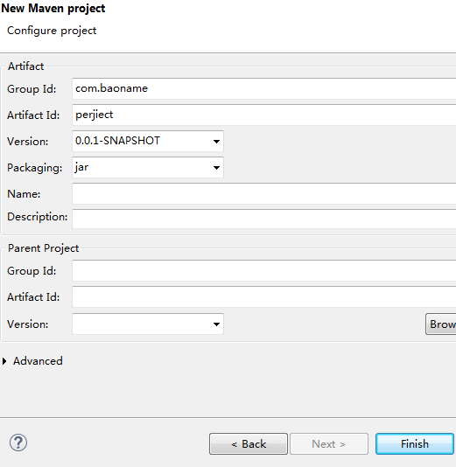Click the Finish button
Viewport: 456px width, 467px height.
[x=415, y=444]
